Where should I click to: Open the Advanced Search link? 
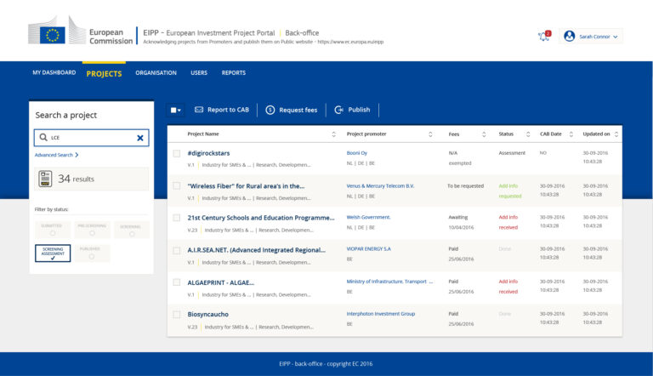tap(56, 155)
